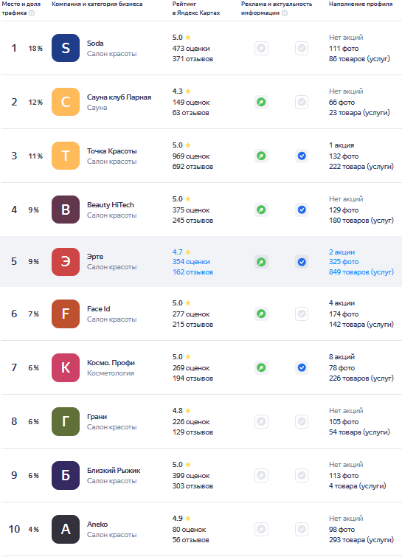Image resolution: width=402 pixels, height=557 pixels.
Task: Open the 325 фото link
Action: [x=344, y=262]
